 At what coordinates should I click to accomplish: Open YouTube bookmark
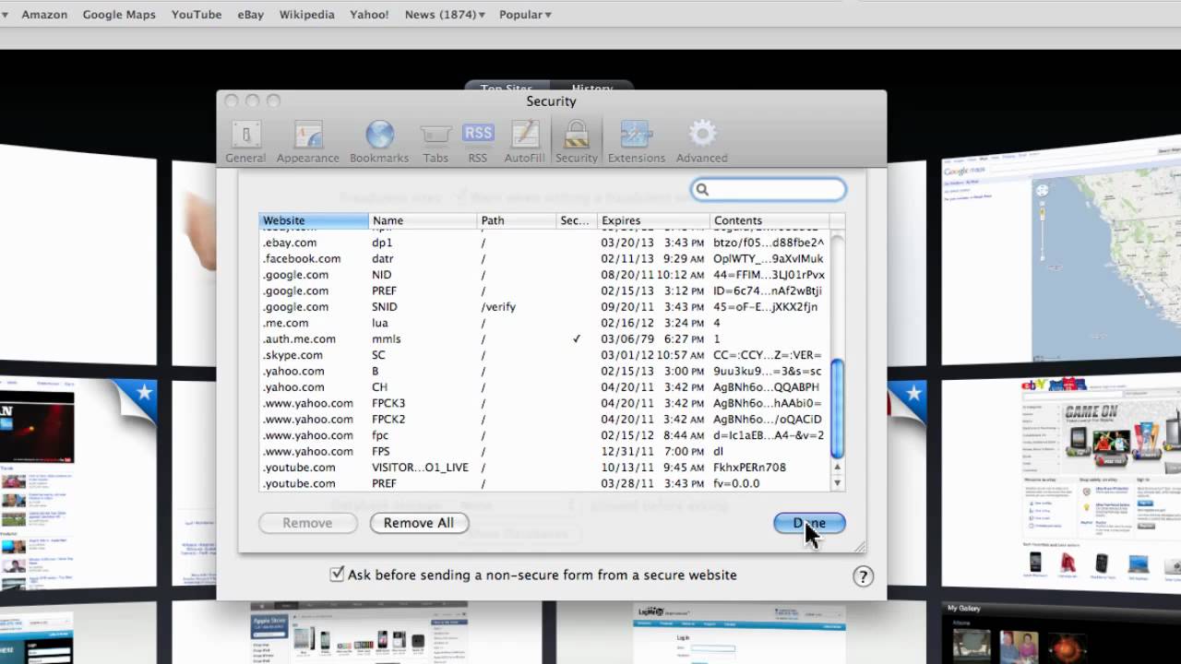click(197, 15)
